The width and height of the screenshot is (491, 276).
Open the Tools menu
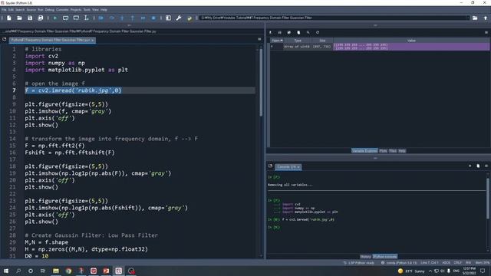[87, 10]
